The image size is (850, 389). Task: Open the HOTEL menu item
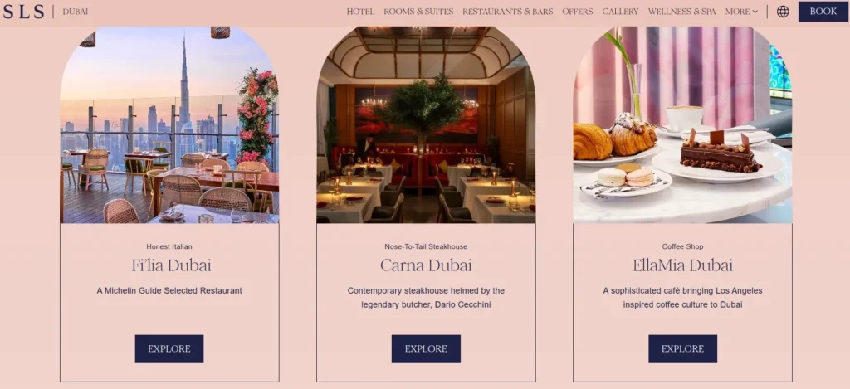pyautogui.click(x=360, y=12)
